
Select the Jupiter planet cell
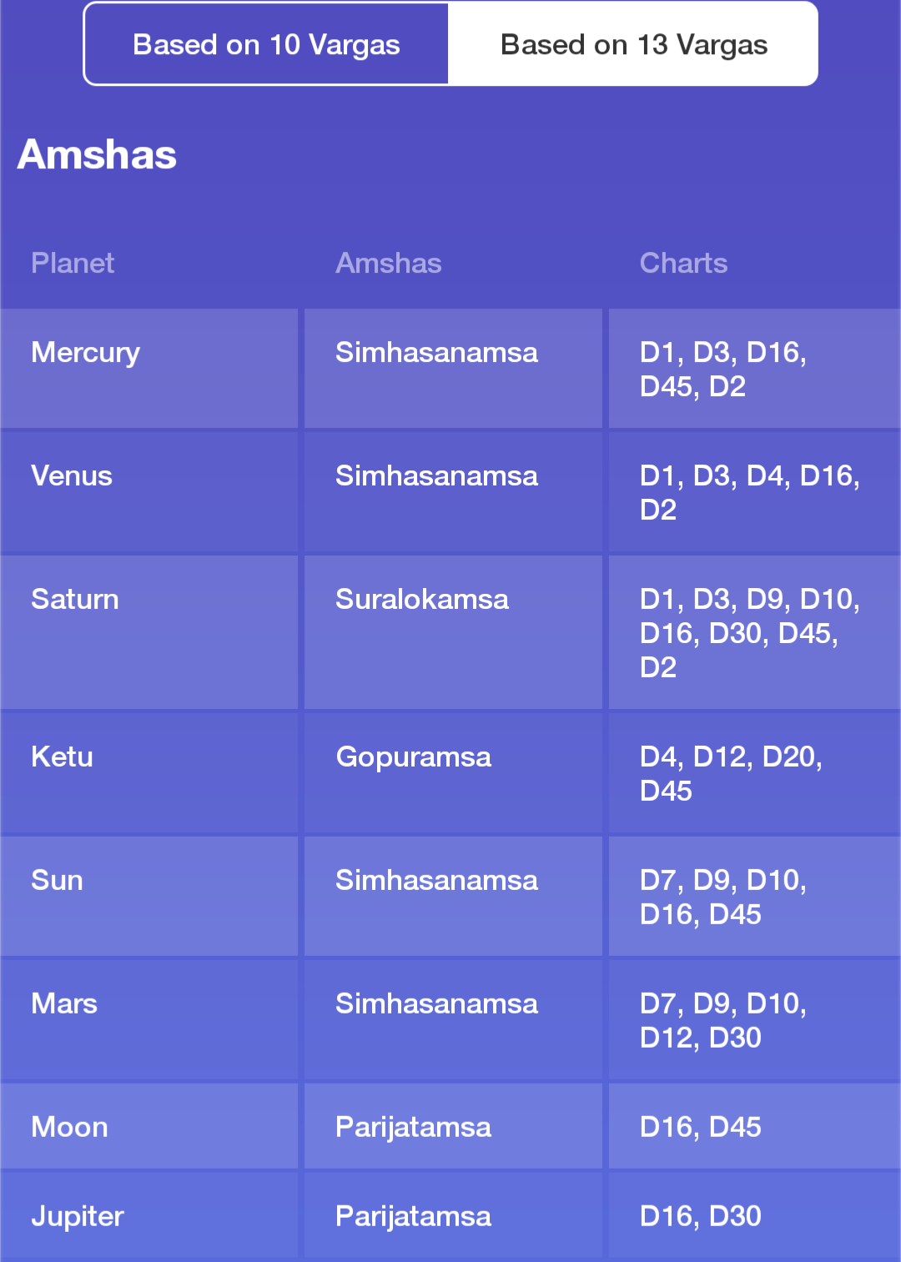149,1215
